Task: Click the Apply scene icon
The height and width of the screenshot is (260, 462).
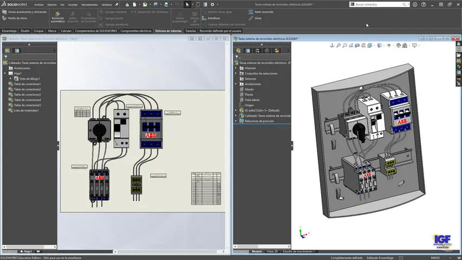Action: pyautogui.click(x=405, y=45)
